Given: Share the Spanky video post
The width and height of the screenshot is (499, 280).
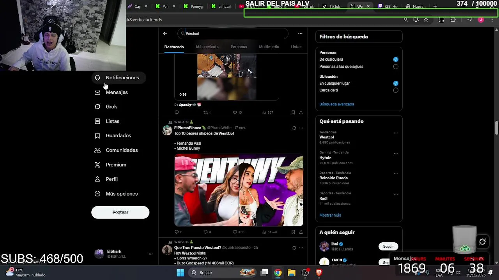Looking at the screenshot, I should point(301,112).
